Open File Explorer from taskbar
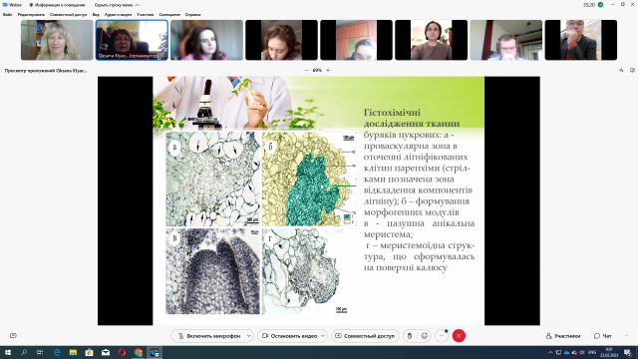 tap(73, 352)
